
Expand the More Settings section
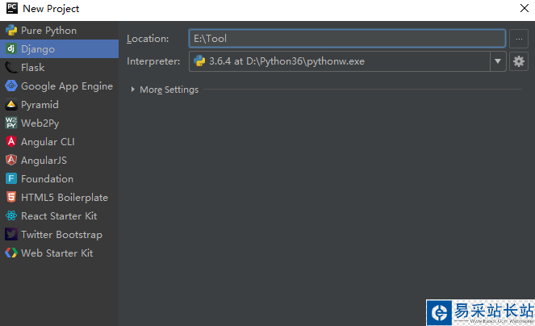point(132,90)
